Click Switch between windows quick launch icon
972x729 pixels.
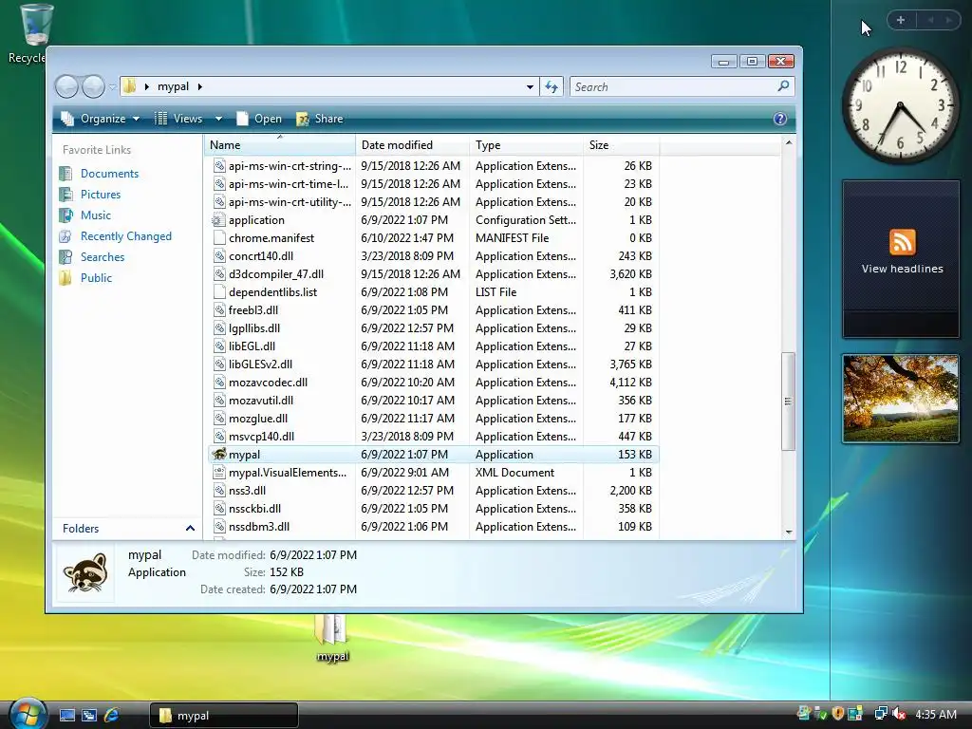(89, 716)
